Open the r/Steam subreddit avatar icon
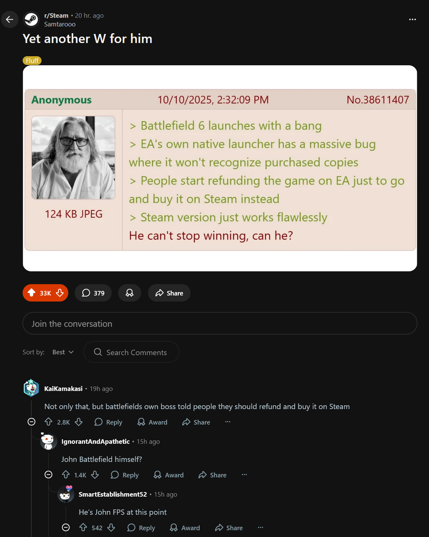Screen dimensions: 429x537 31,19
